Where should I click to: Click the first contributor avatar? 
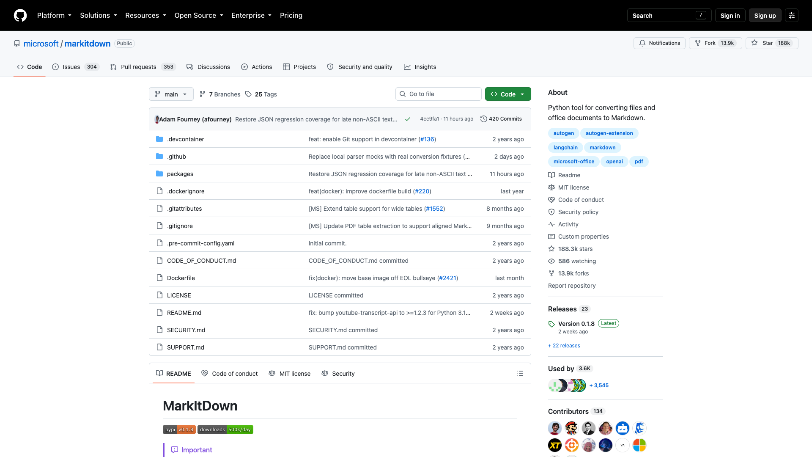coord(555,428)
